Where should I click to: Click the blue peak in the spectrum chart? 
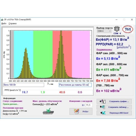coord(26,48)
